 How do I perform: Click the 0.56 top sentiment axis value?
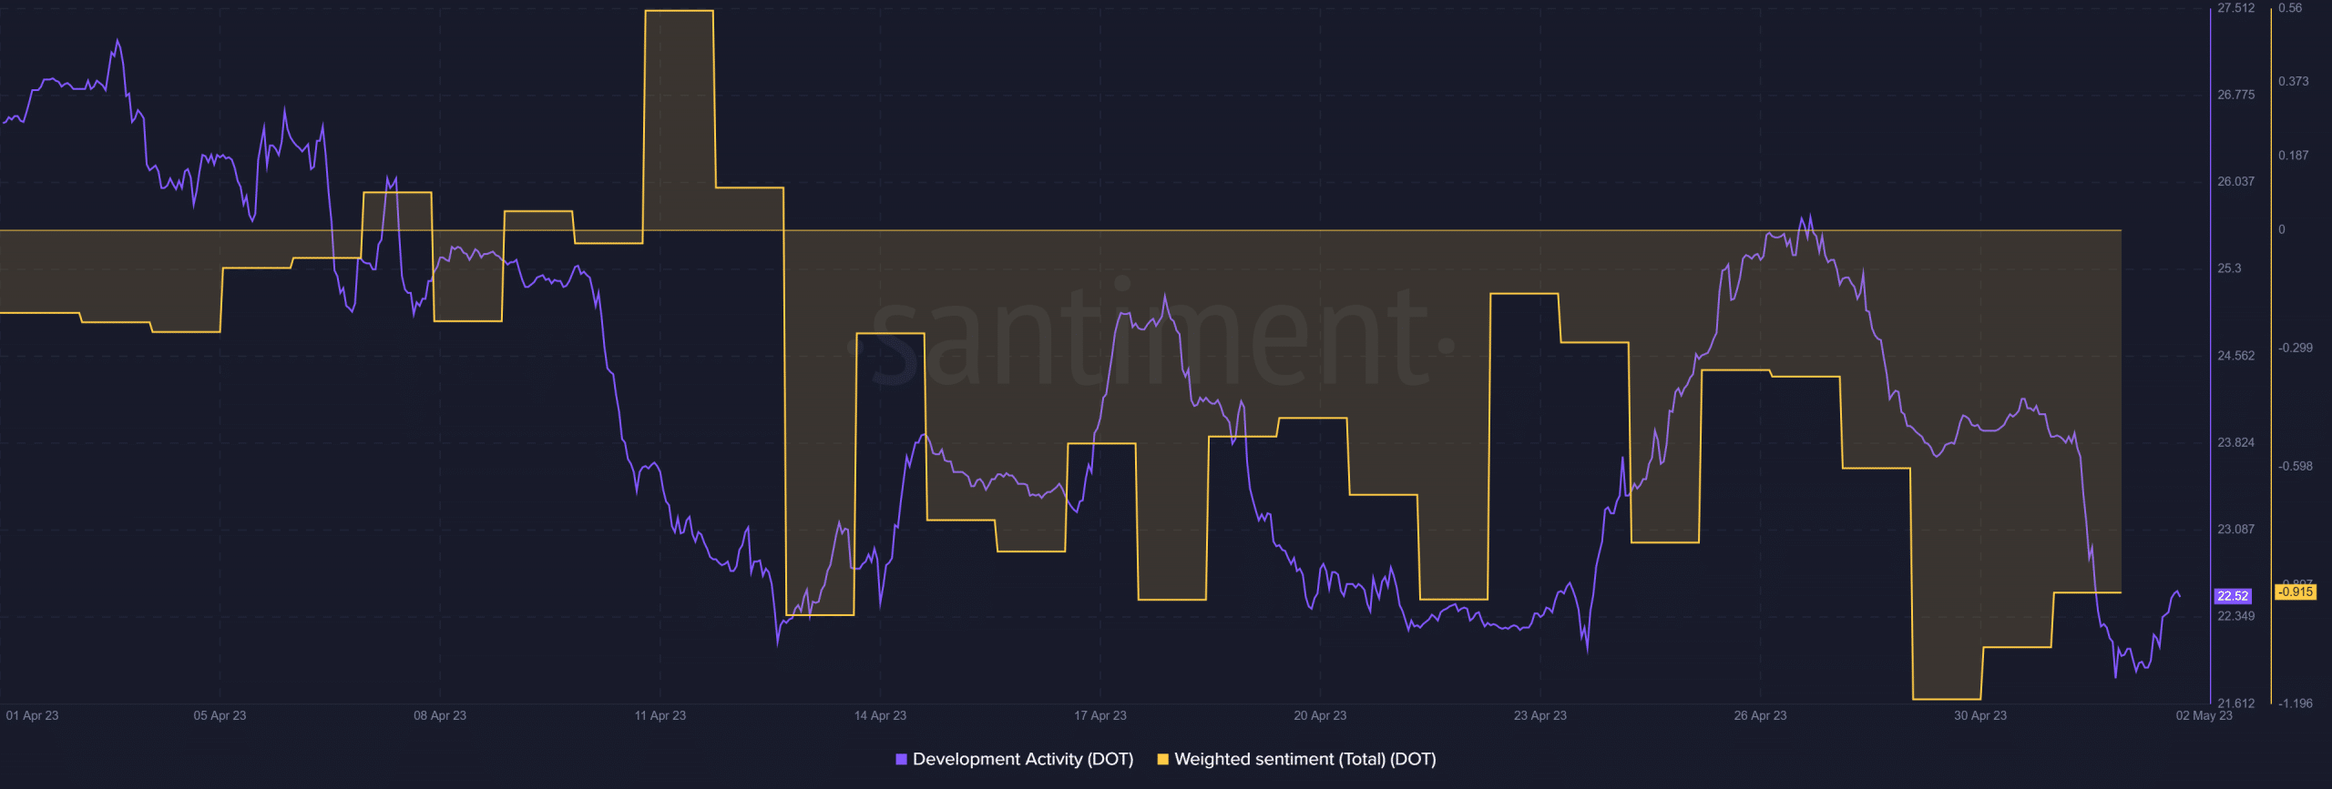click(2289, 8)
